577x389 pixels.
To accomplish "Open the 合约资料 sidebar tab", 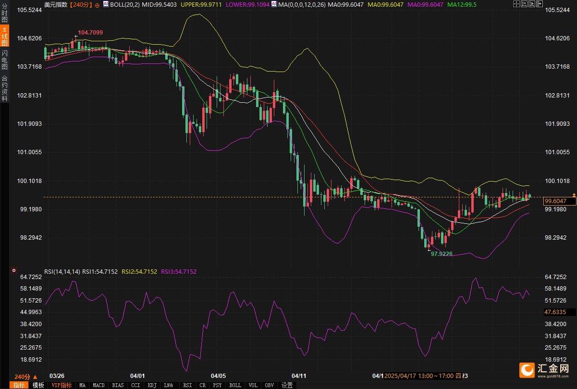I will click(4, 88).
